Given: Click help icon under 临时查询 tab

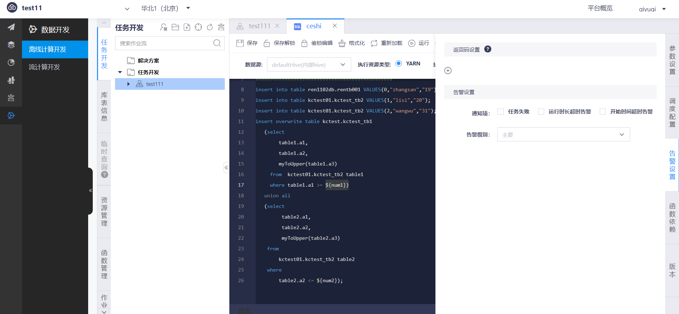Looking at the screenshot, I should (104, 175).
